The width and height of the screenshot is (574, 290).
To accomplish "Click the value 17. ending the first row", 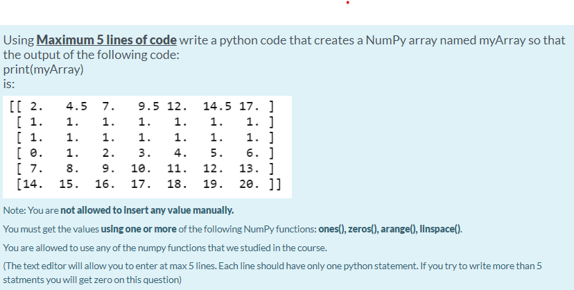I will 250,107.
